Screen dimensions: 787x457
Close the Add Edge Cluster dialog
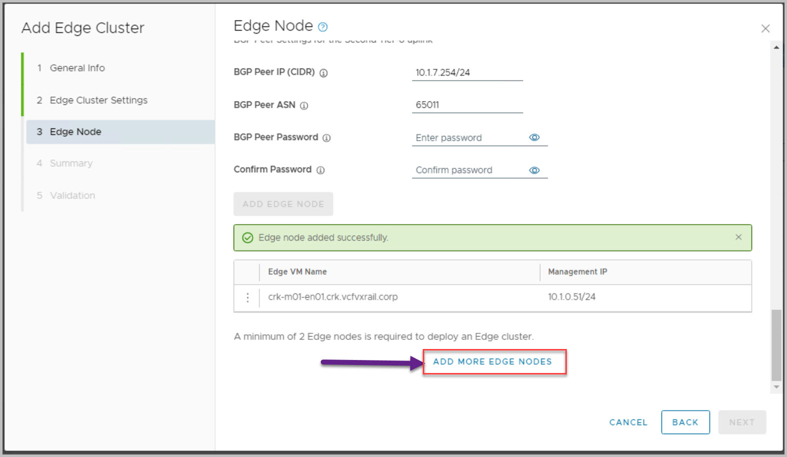[x=765, y=28]
